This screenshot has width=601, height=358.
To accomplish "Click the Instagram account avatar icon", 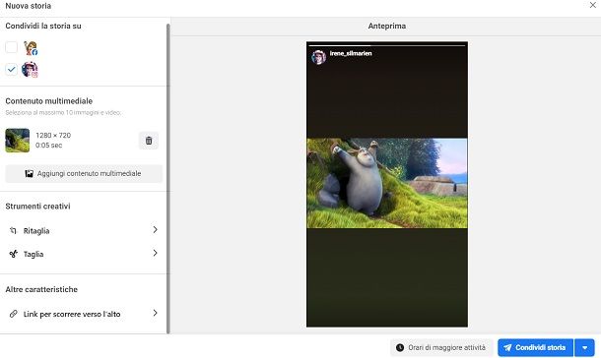I will coord(30,70).
